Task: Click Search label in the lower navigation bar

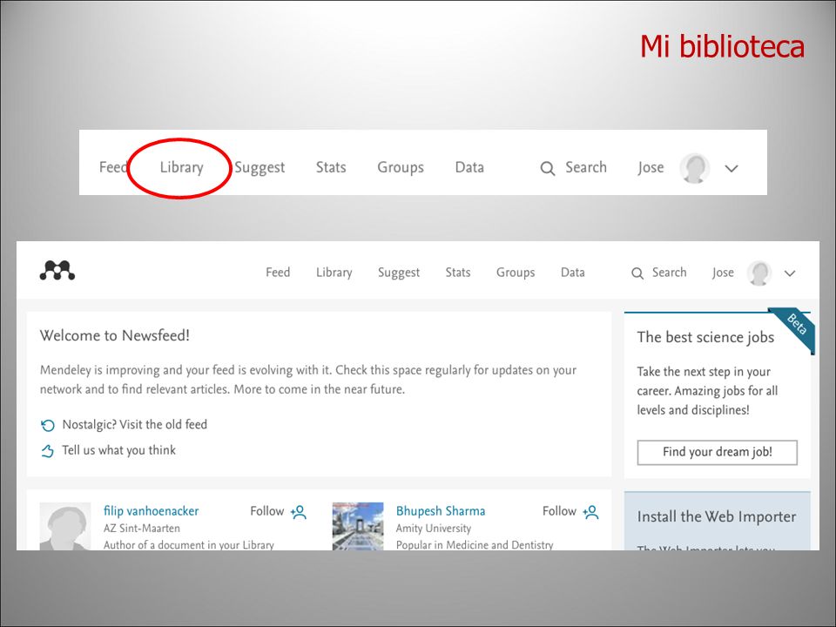Action: point(669,273)
